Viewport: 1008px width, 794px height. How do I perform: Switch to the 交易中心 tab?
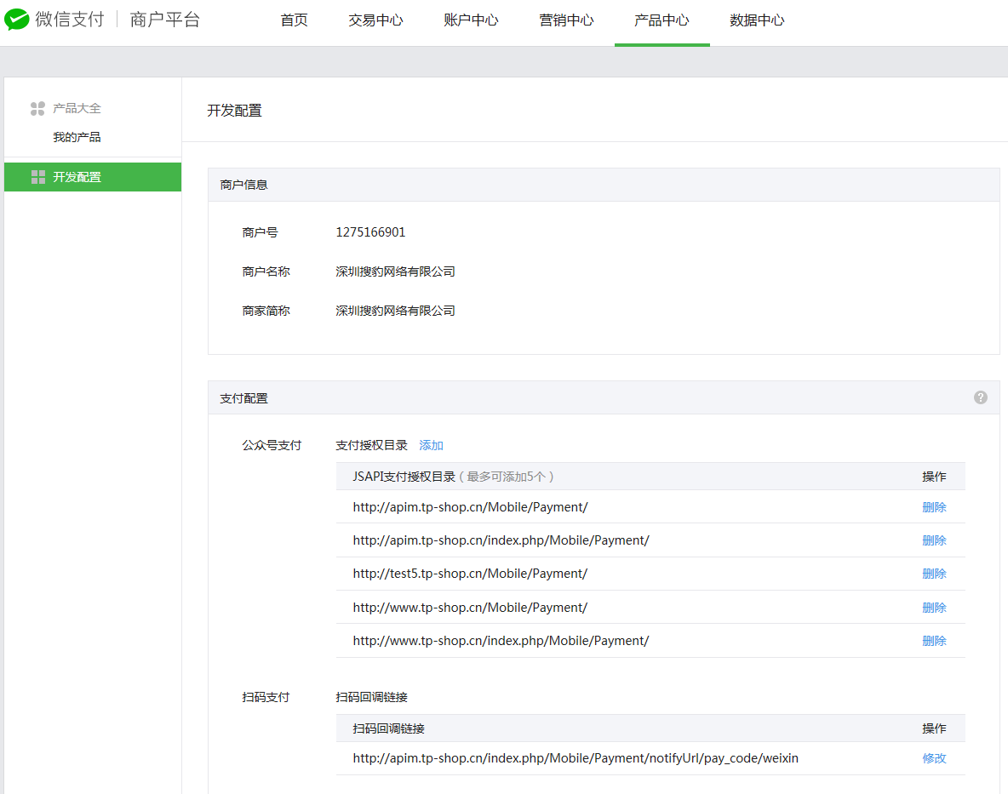point(375,20)
